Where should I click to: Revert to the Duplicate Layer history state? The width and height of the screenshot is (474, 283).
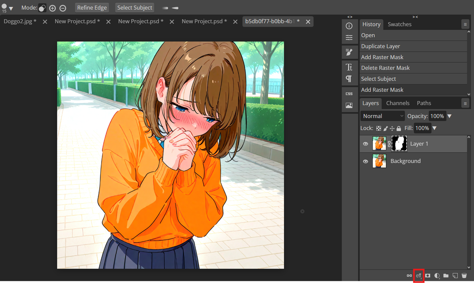pyautogui.click(x=413, y=46)
